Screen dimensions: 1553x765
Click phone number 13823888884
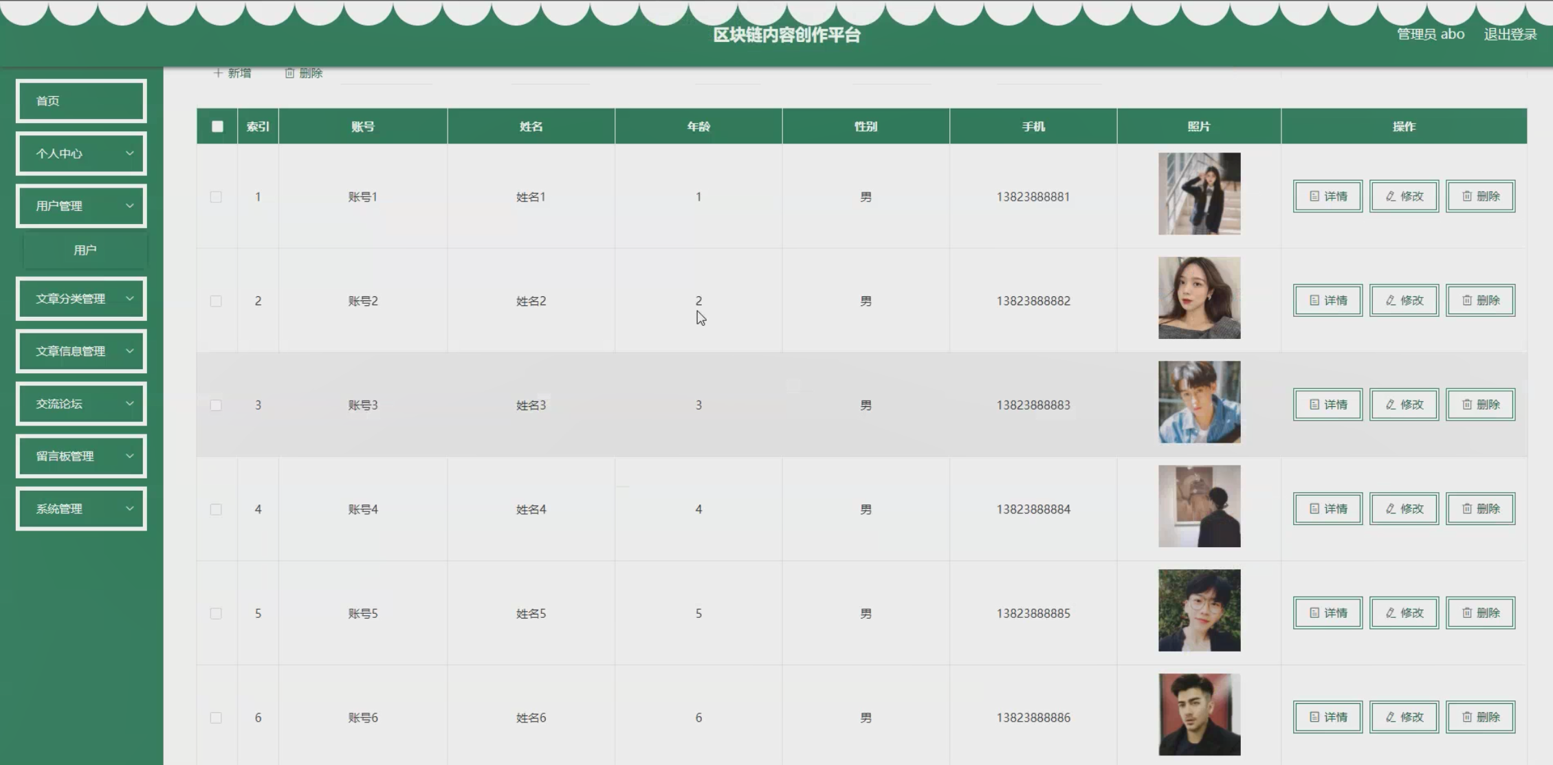click(1033, 509)
